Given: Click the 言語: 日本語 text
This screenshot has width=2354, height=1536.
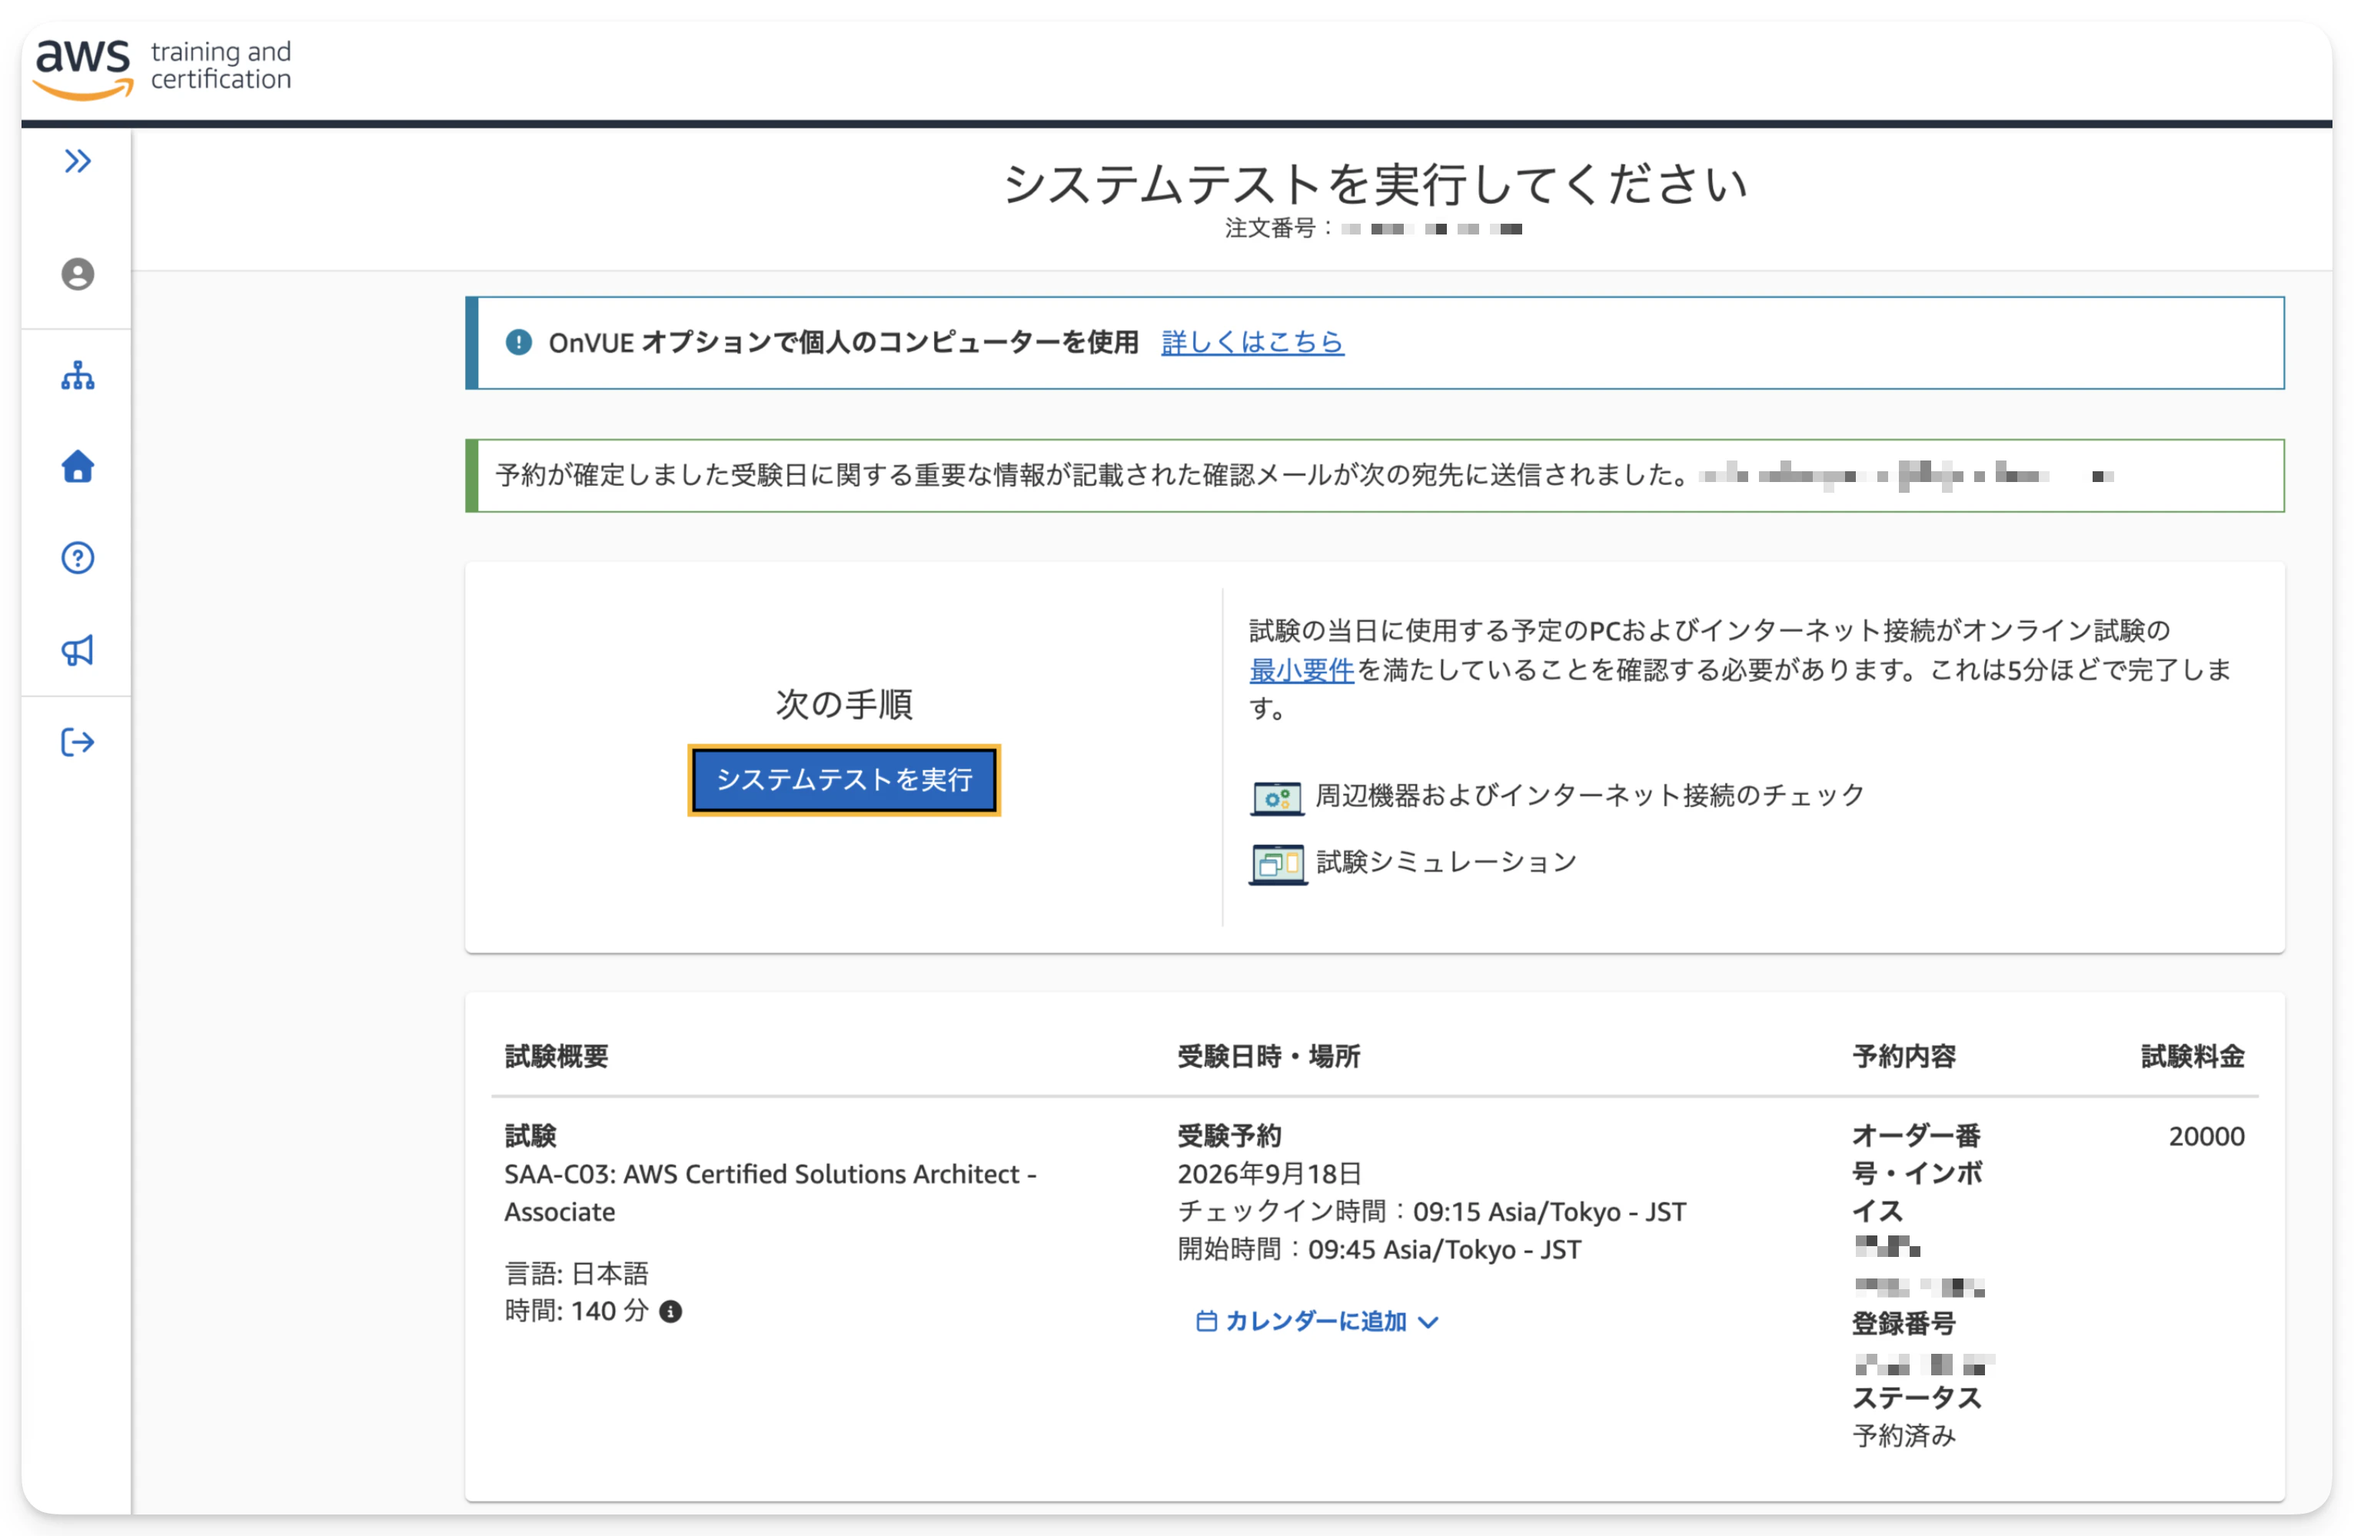Looking at the screenshot, I should tap(576, 1273).
